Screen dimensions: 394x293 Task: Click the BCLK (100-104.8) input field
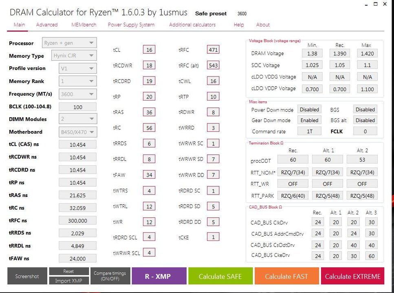click(78, 107)
